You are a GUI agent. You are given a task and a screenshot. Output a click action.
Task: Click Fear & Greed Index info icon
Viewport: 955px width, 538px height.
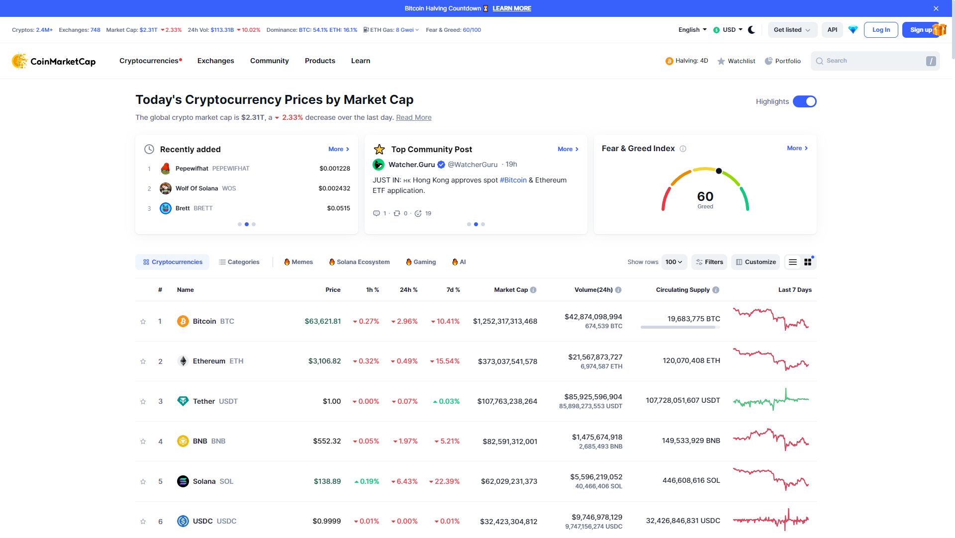683,149
